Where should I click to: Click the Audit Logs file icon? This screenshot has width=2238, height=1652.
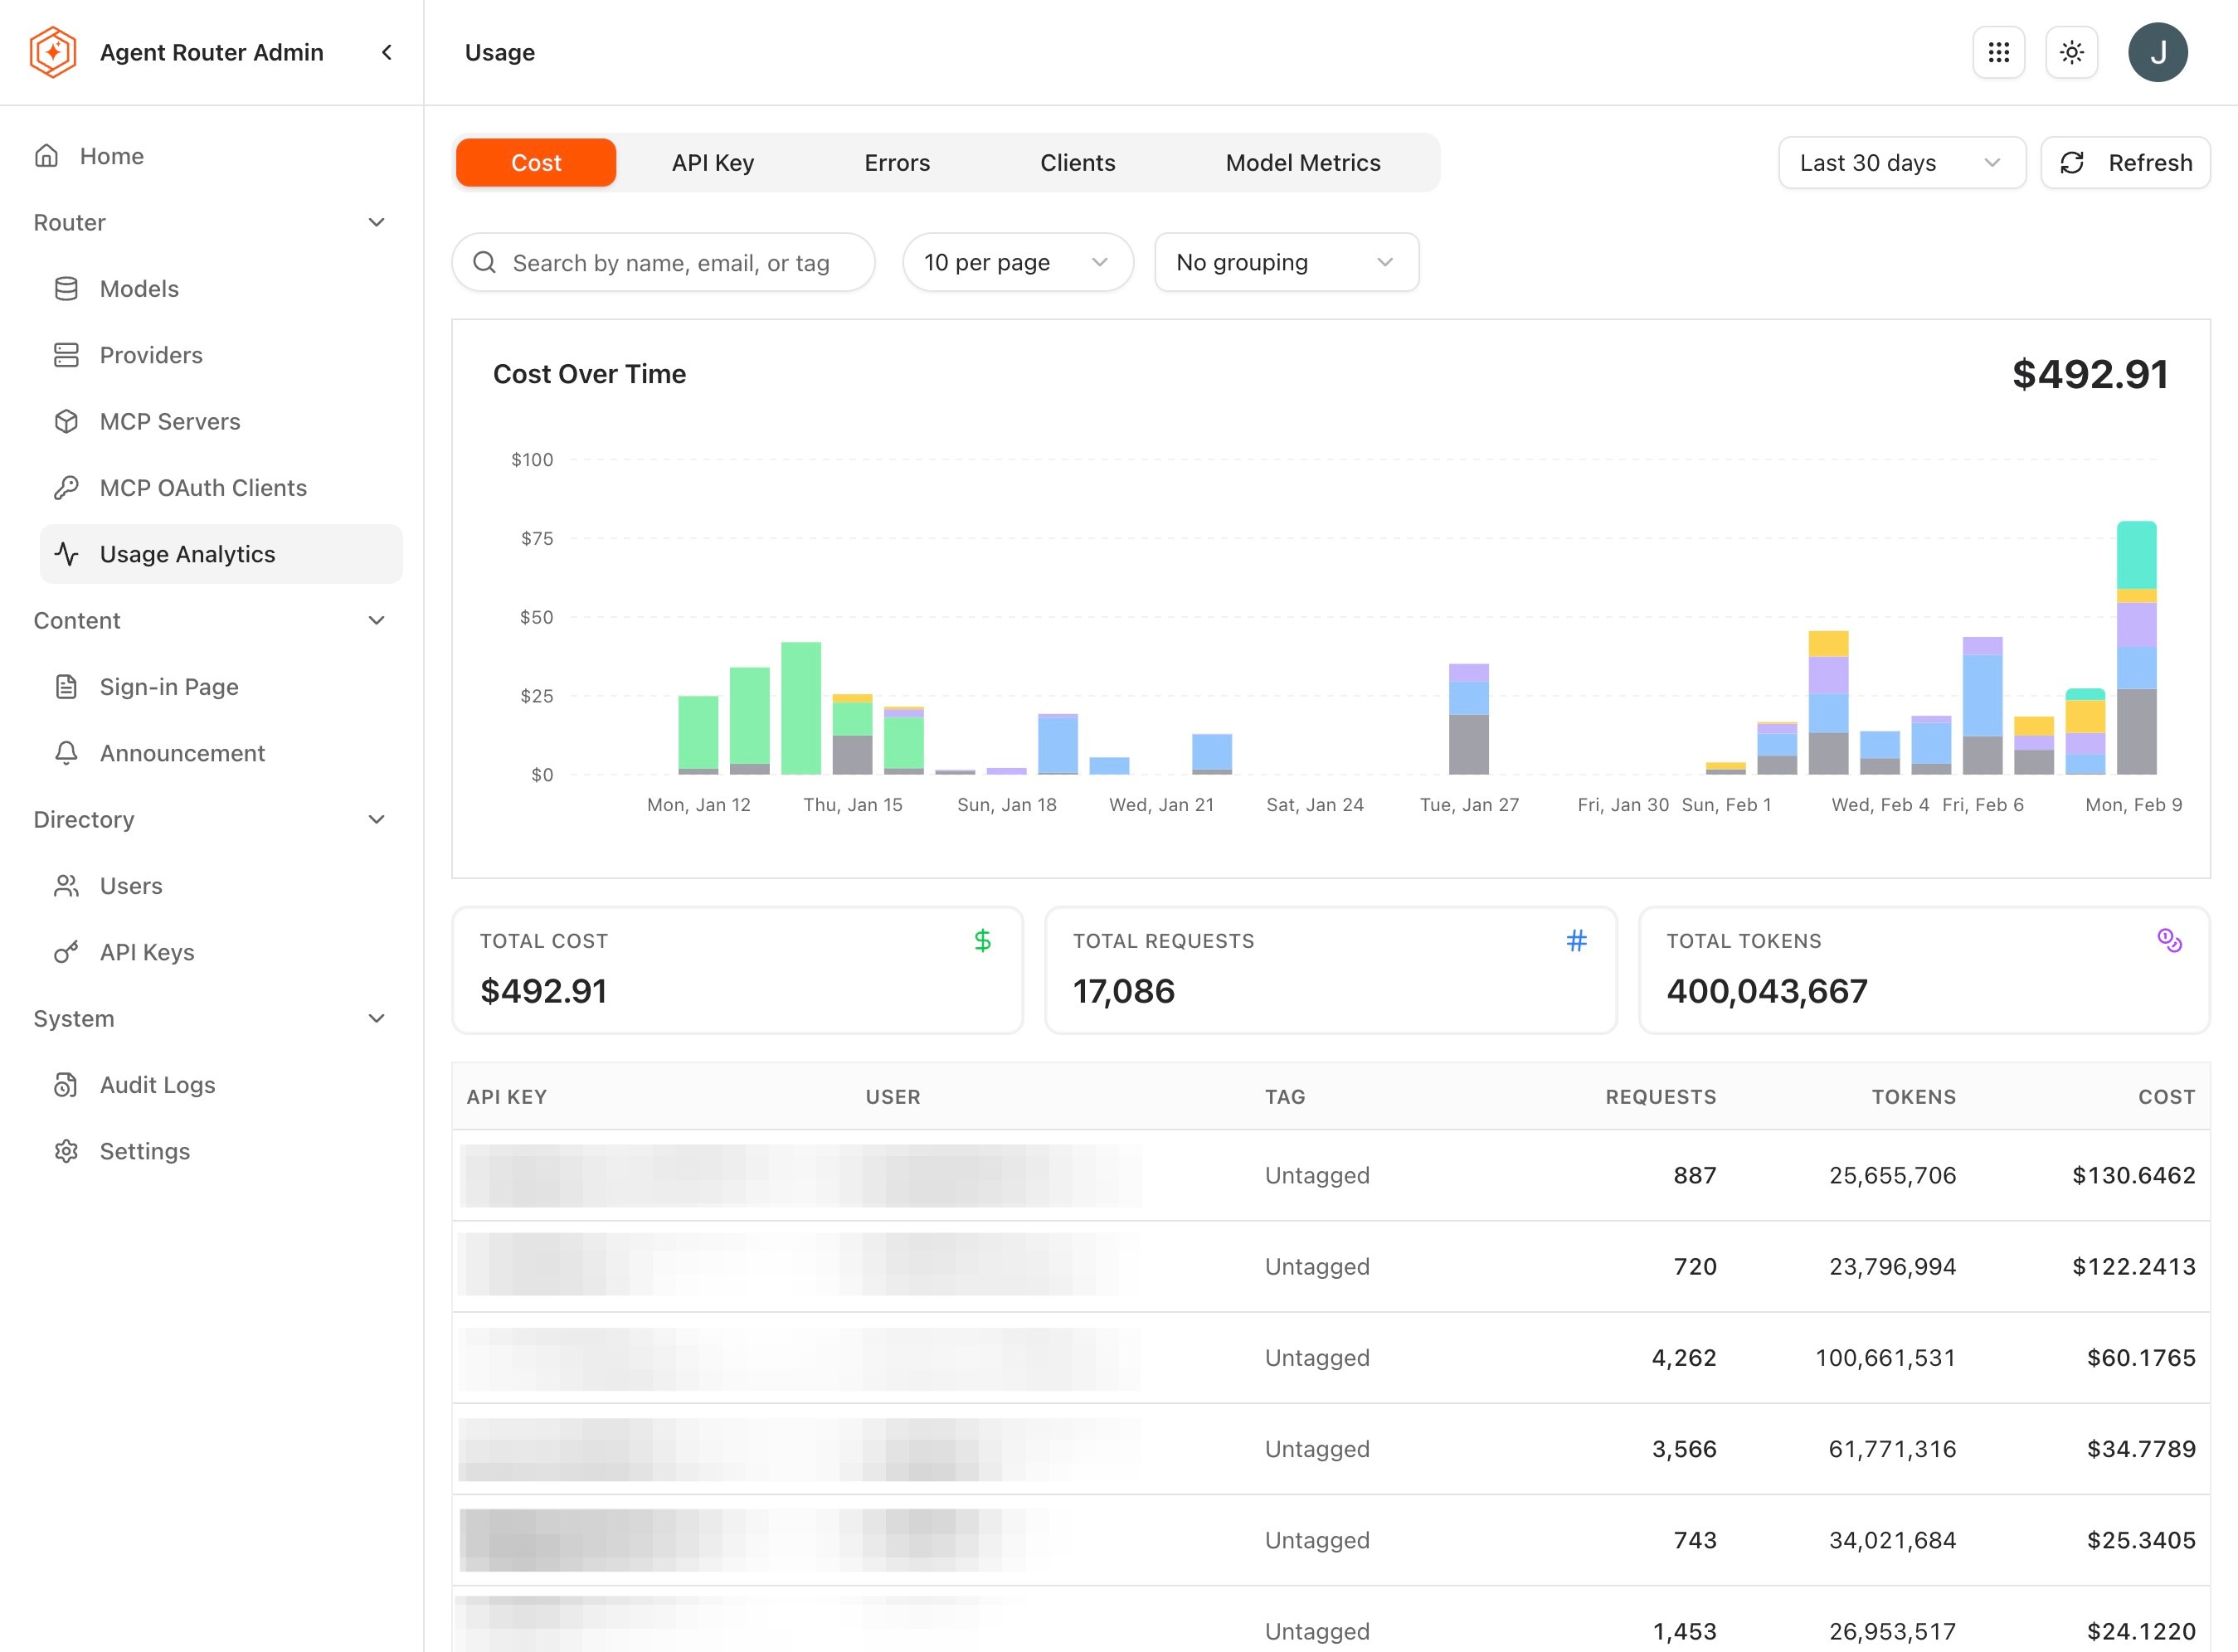(66, 1085)
